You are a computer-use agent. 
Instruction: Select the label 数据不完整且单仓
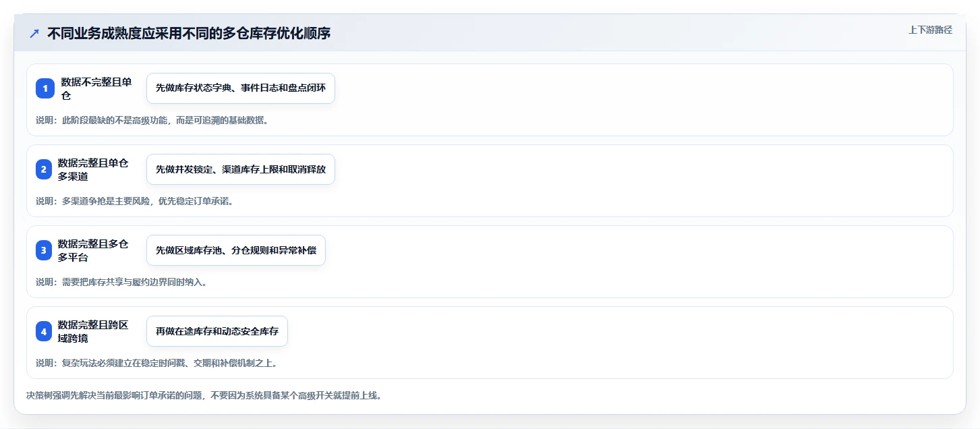click(x=96, y=88)
